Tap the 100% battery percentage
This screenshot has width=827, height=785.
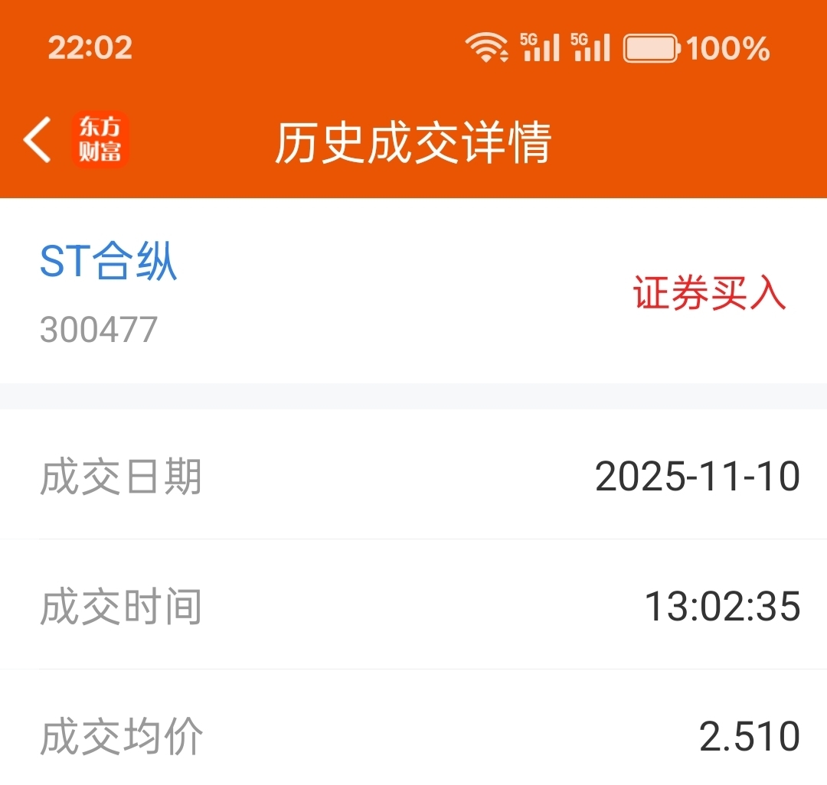point(728,48)
